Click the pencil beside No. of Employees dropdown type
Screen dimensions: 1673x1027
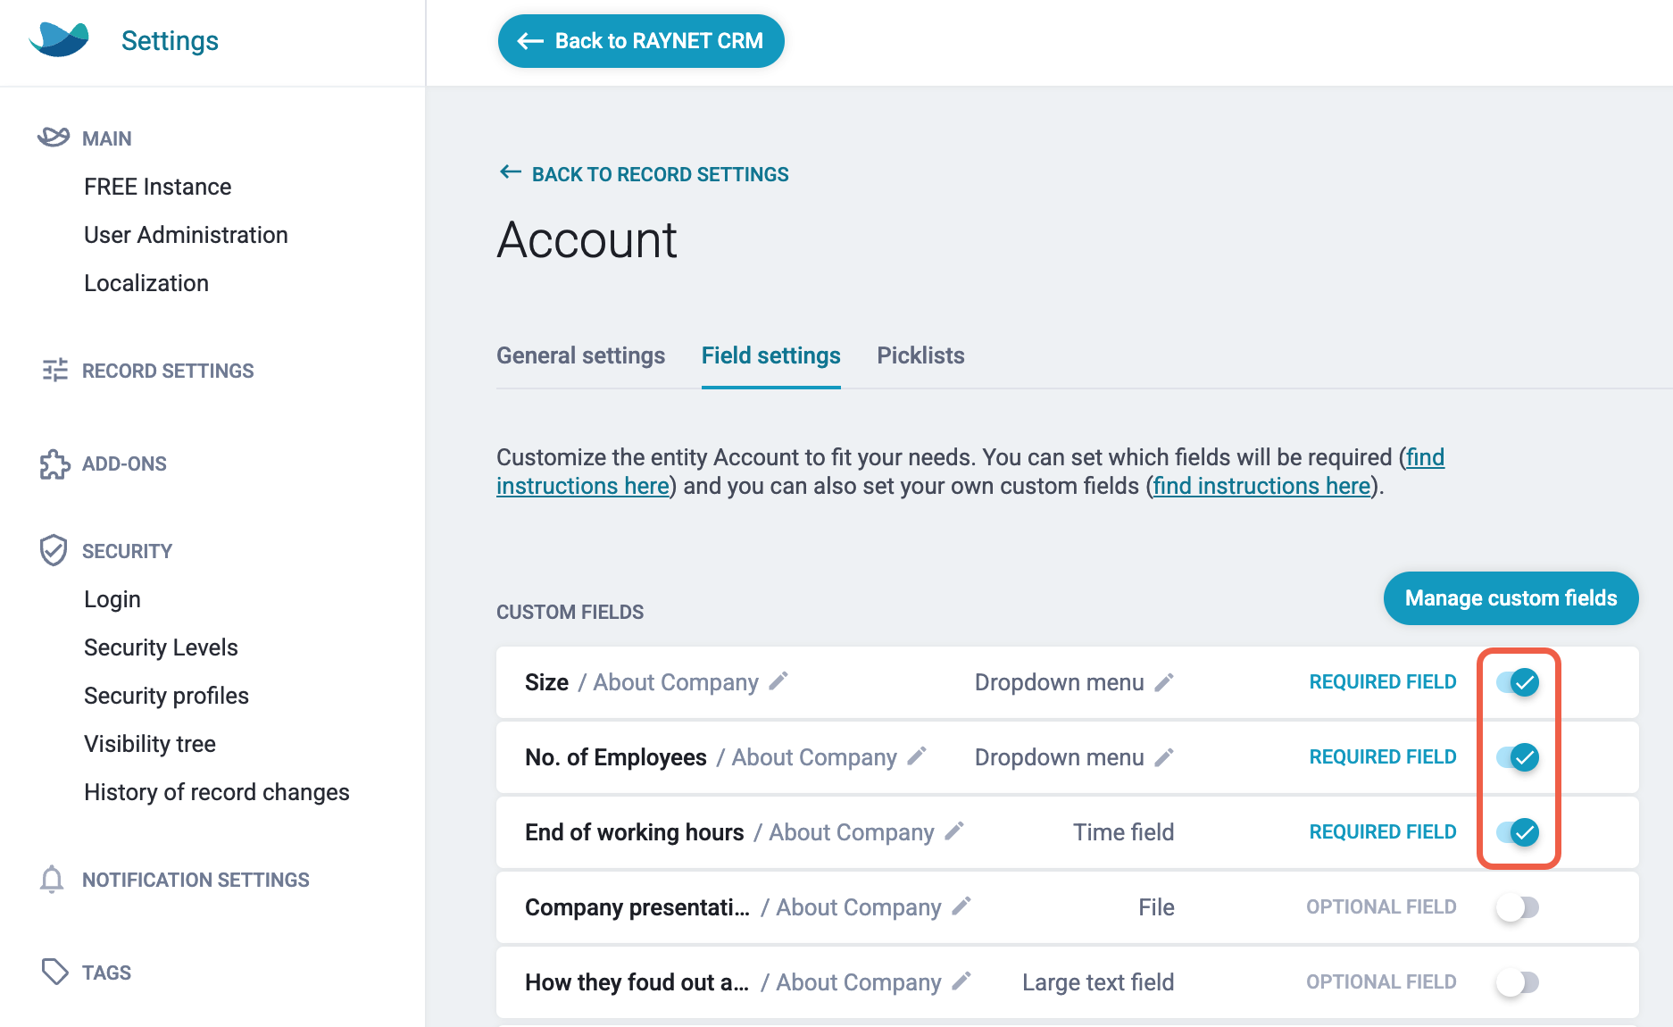pos(1165,757)
